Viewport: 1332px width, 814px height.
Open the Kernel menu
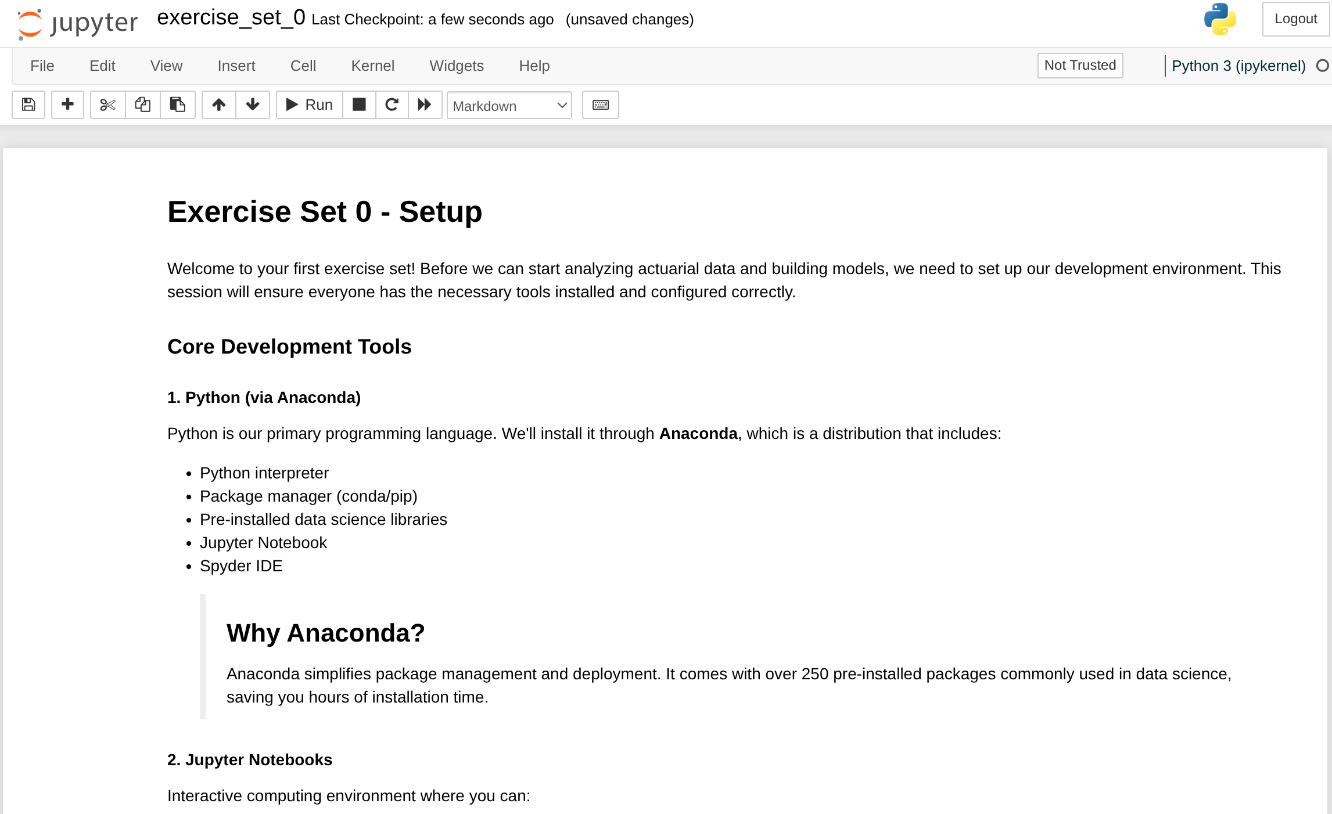point(372,66)
